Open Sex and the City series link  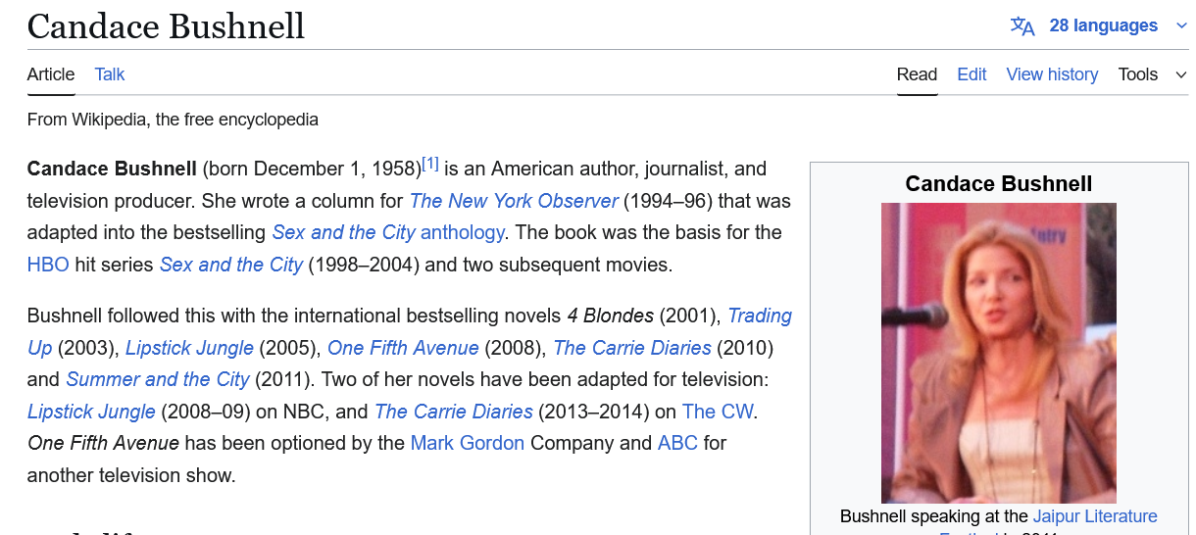pos(231,265)
